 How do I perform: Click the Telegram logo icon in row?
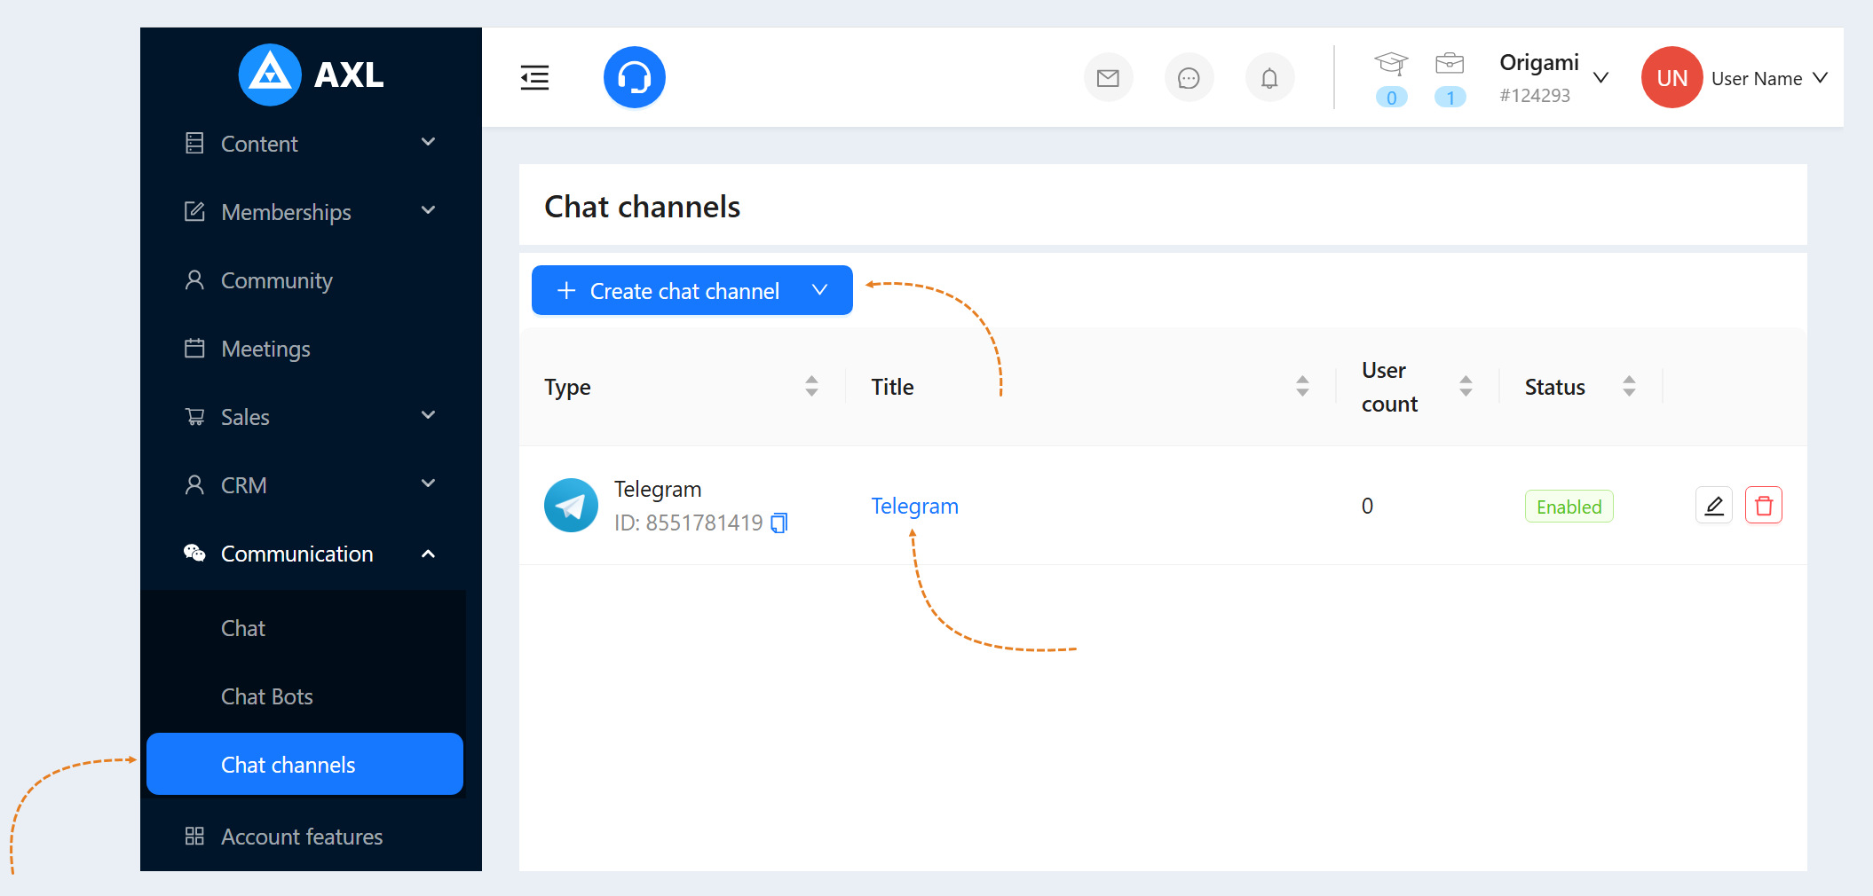(x=571, y=506)
